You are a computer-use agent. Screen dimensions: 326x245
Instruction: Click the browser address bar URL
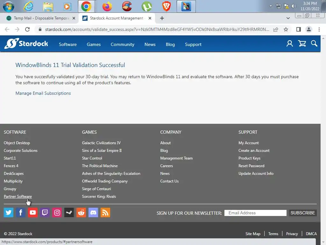(x=157, y=29)
